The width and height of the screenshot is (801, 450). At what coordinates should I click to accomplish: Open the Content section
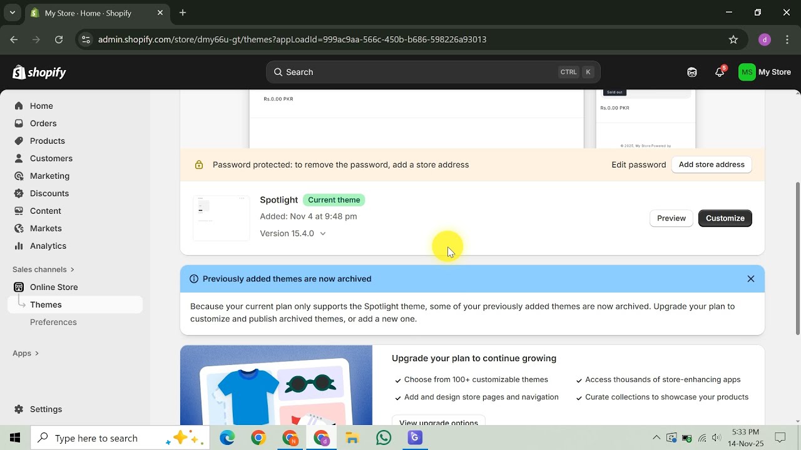point(46,211)
